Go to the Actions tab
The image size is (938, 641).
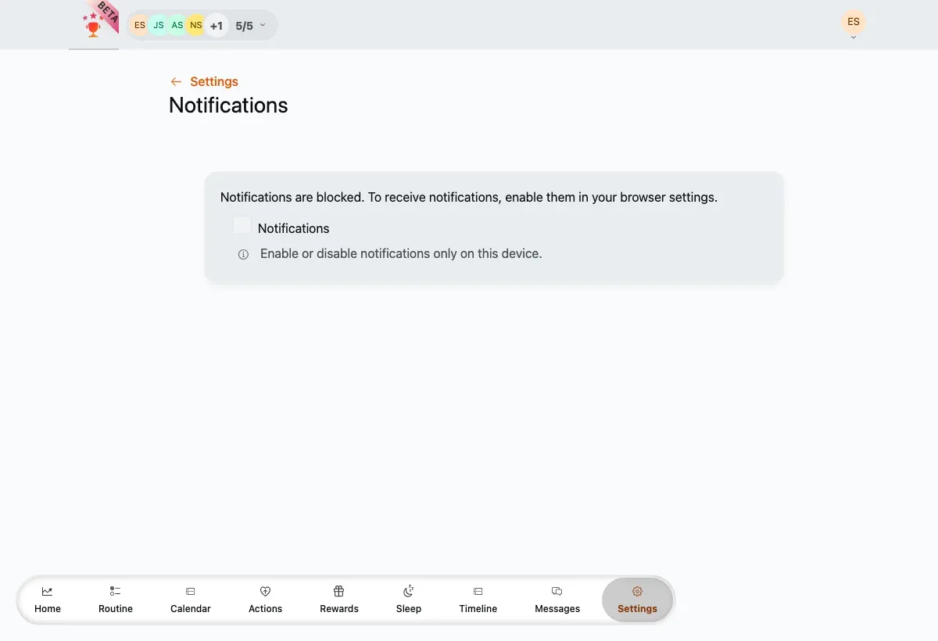265,600
